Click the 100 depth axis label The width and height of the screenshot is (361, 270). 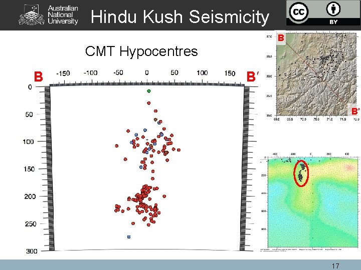coord(28,141)
